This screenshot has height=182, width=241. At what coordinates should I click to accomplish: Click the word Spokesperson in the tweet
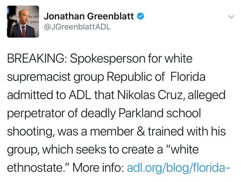107,59
